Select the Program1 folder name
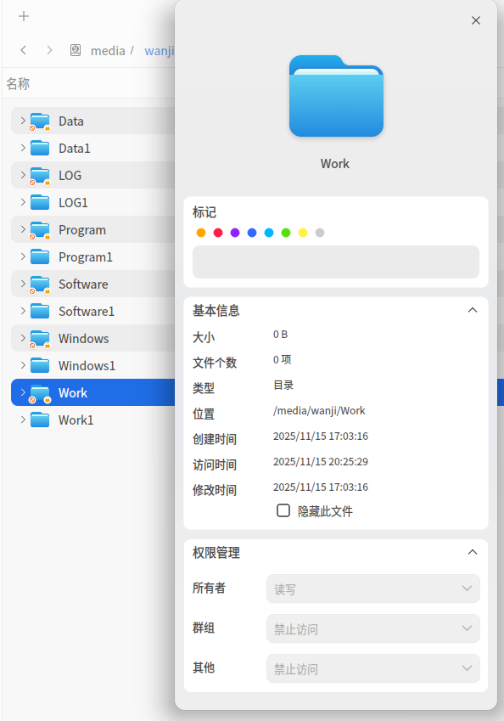The width and height of the screenshot is (504, 721). point(86,257)
